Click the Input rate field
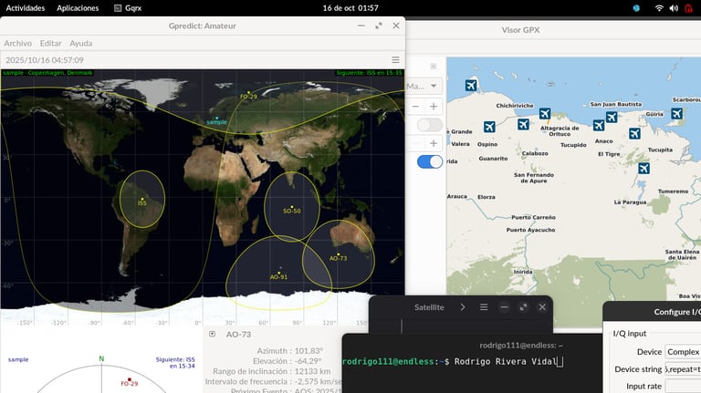Image resolution: width=701 pixels, height=393 pixels. (x=683, y=387)
